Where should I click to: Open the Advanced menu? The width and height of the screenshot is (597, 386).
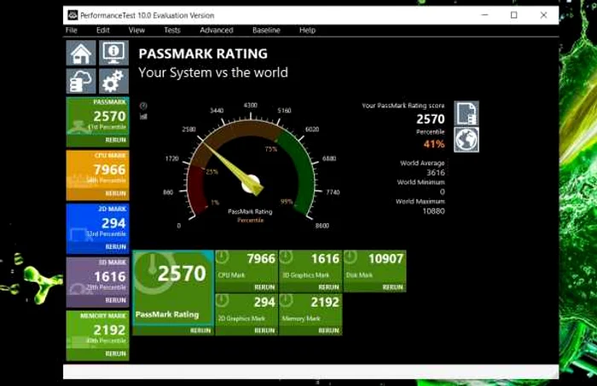217,30
